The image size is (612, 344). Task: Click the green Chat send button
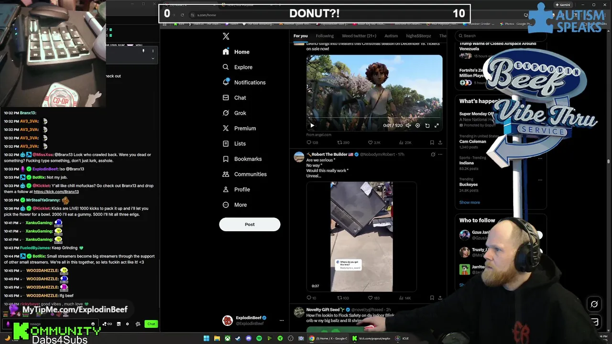[x=151, y=324]
